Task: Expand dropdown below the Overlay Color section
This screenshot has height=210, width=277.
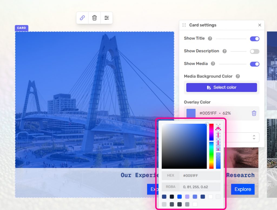Action: (x=254, y=137)
